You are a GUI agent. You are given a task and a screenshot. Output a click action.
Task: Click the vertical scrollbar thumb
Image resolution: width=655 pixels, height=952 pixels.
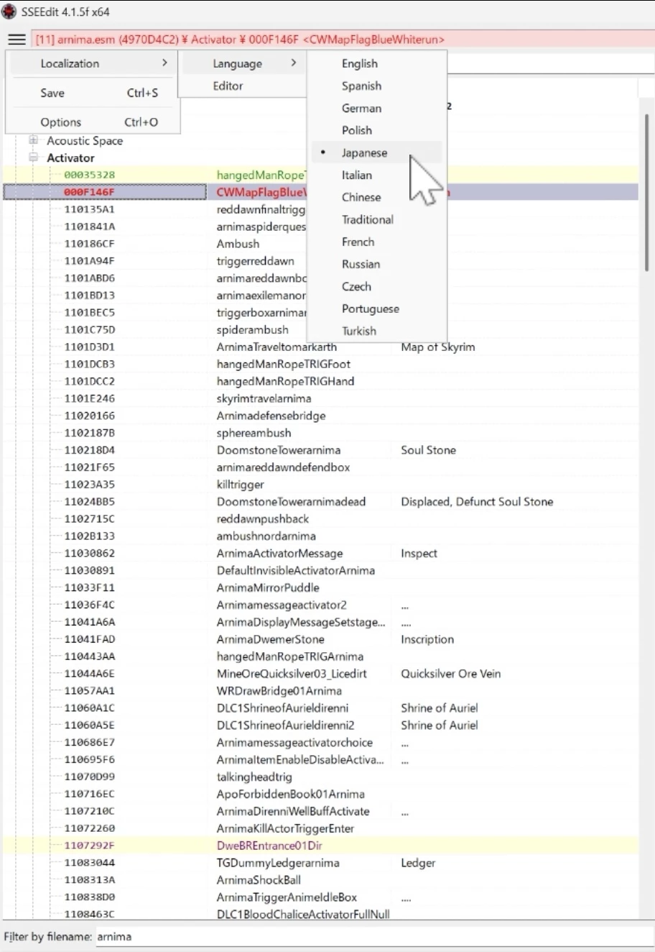tap(647, 192)
